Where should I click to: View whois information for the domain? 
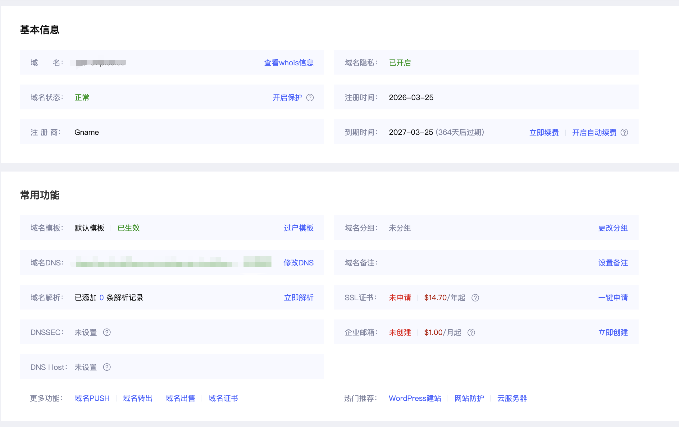[x=288, y=62]
